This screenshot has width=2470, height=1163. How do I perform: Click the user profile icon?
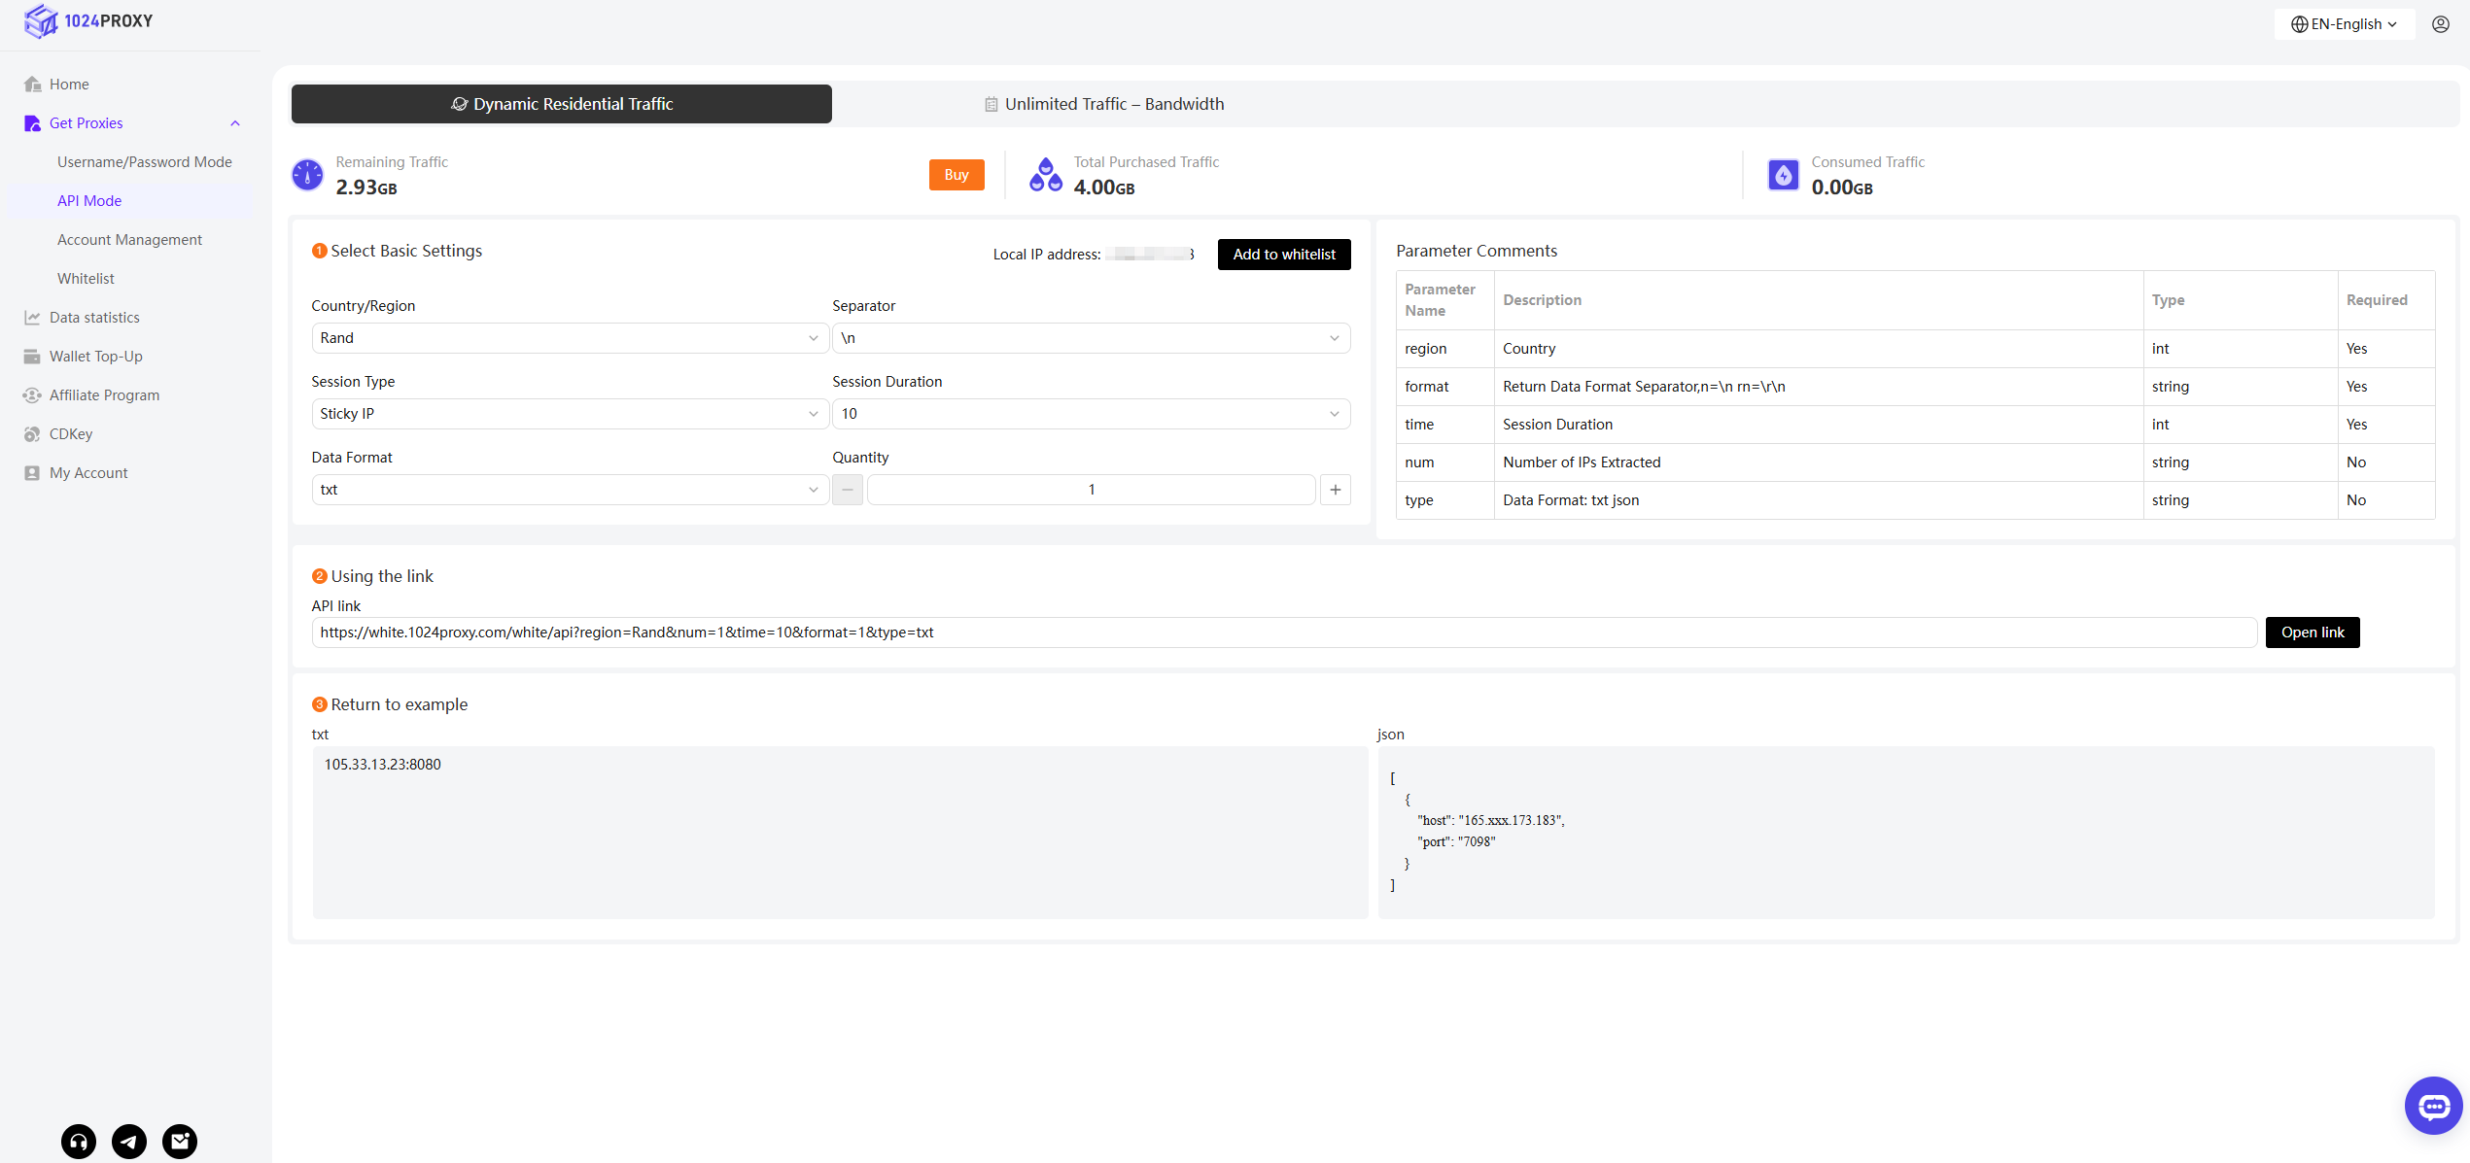(x=2441, y=24)
